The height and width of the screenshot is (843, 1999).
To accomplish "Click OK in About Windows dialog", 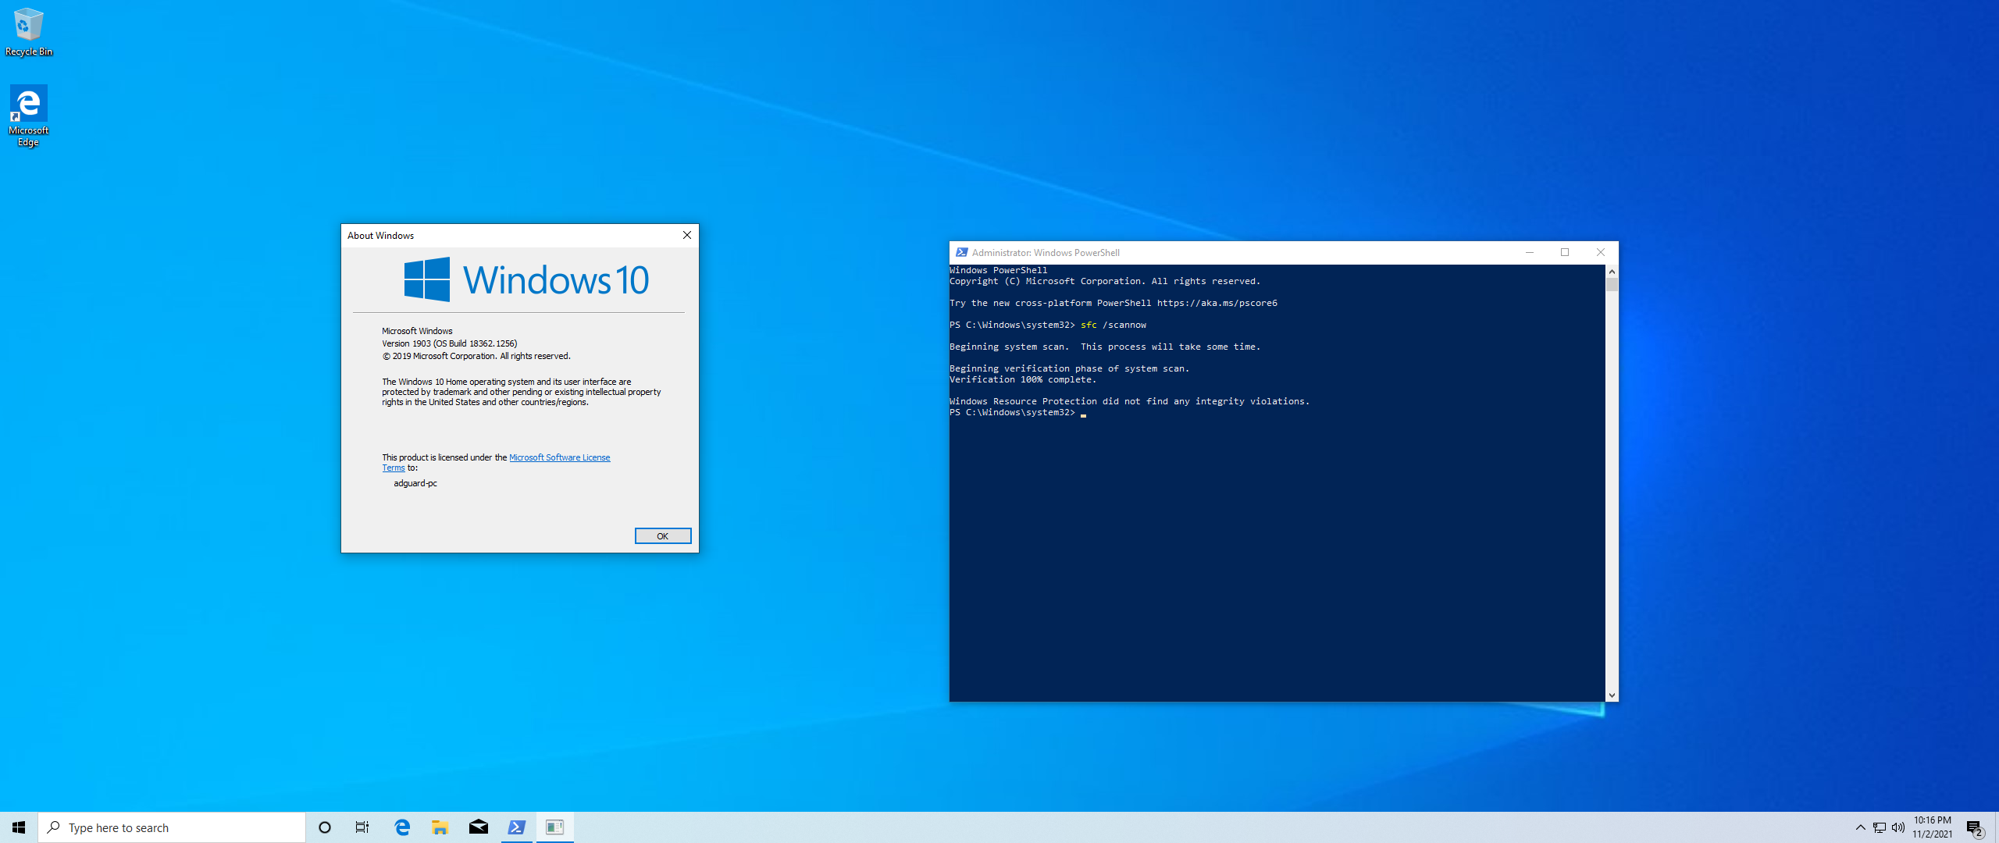I will coord(662,536).
